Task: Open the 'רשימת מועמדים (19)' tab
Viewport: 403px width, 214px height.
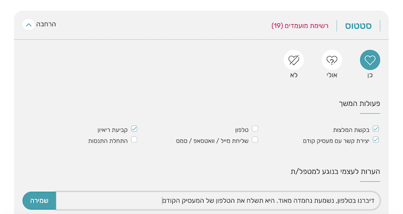Action: 300,26
